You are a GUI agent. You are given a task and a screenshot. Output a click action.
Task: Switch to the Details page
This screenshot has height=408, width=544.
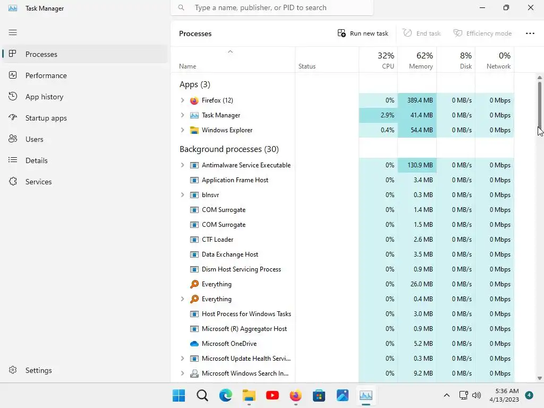(84, 160)
